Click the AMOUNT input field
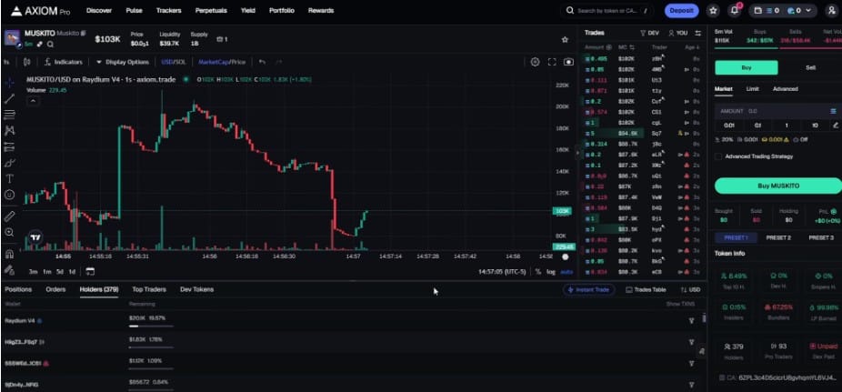The image size is (842, 392). [777, 111]
